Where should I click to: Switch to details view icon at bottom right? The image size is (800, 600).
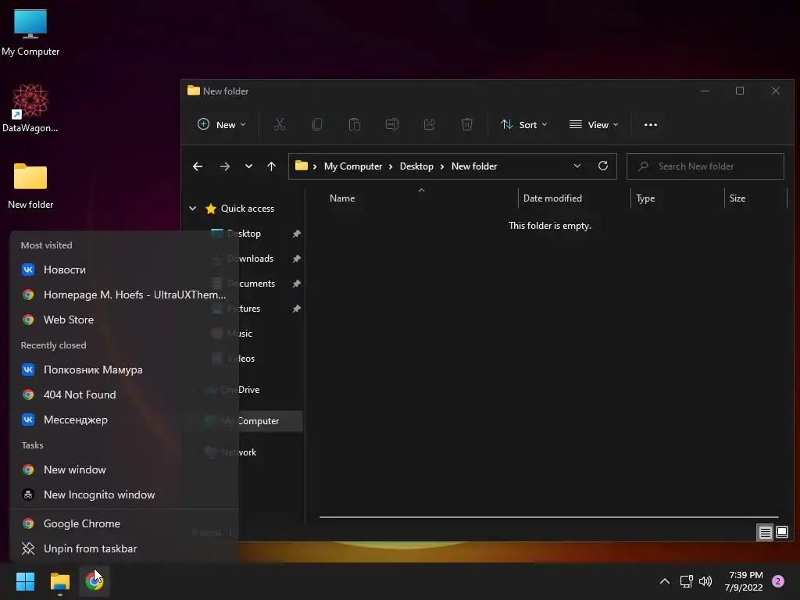(766, 533)
